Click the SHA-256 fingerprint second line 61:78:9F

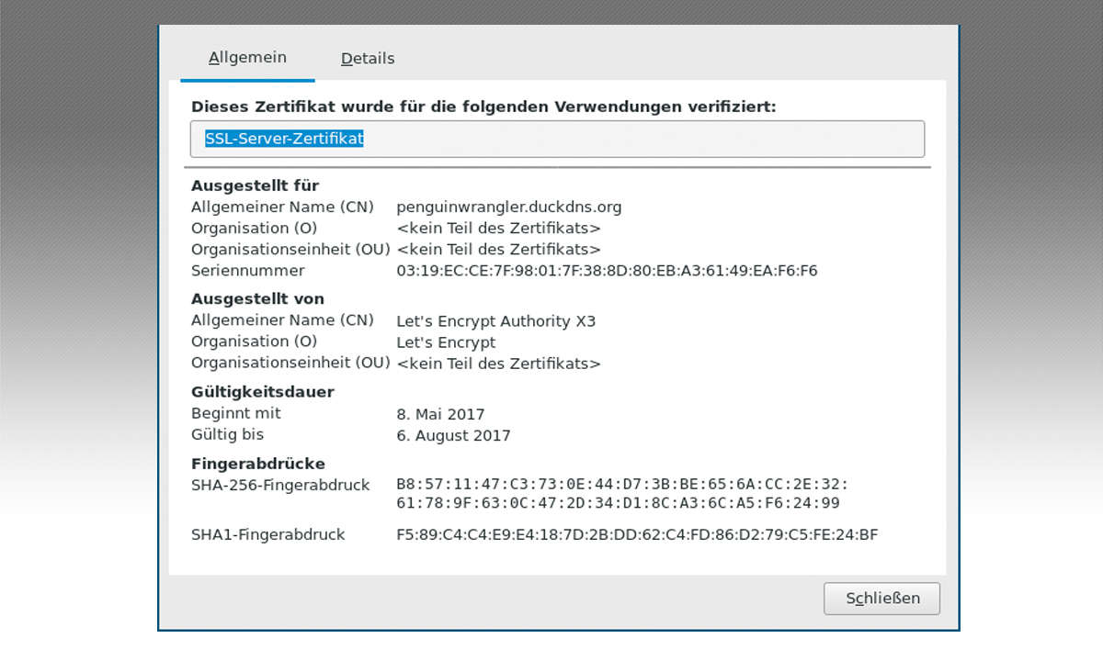click(618, 503)
